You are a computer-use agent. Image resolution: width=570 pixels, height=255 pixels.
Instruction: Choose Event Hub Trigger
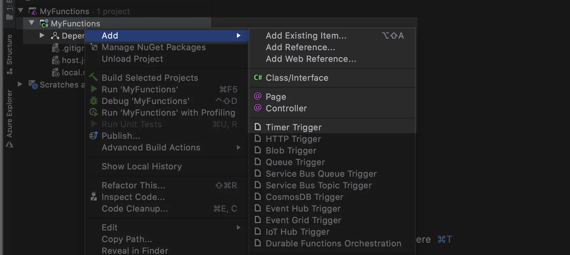tap(332, 209)
